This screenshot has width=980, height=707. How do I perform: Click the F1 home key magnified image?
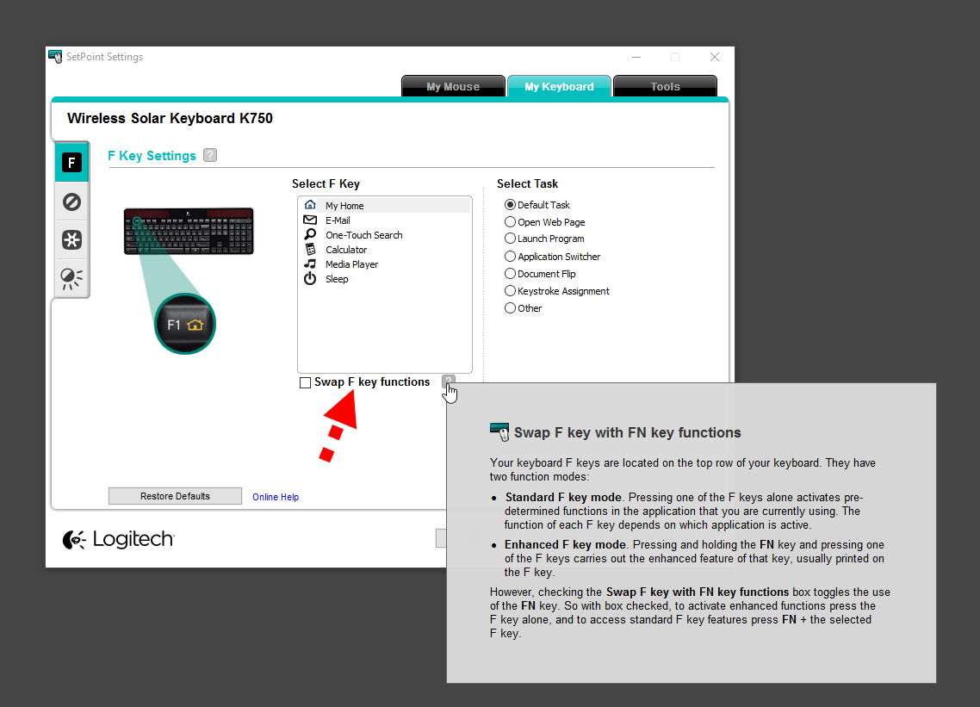coord(185,325)
